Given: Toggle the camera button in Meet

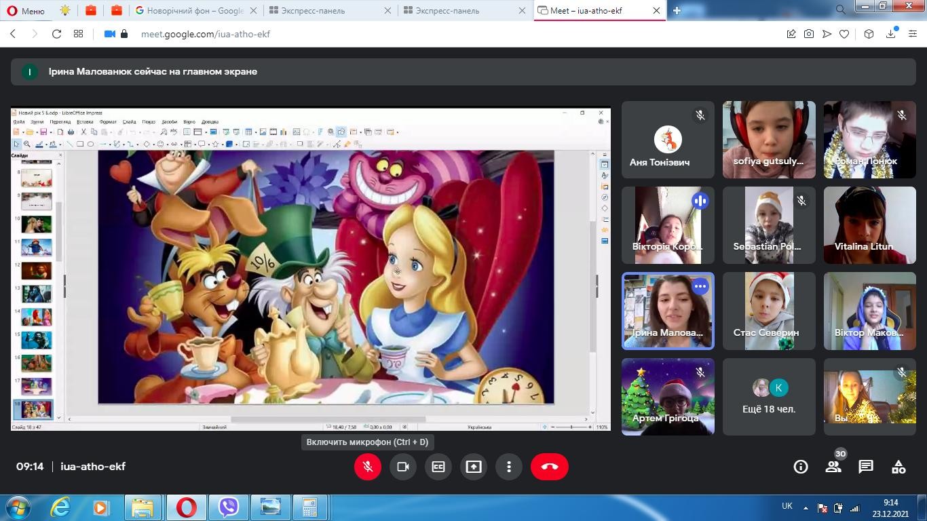Looking at the screenshot, I should point(403,467).
